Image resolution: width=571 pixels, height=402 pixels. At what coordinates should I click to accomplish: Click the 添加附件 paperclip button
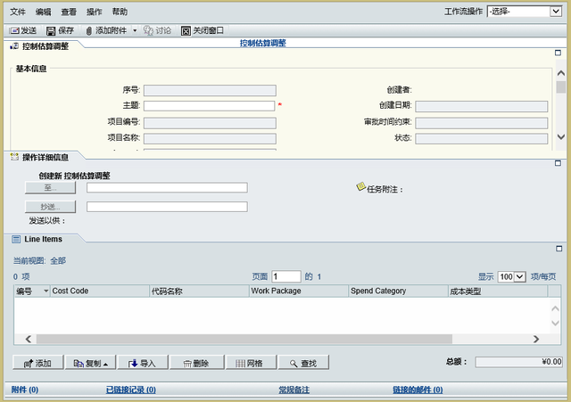(106, 30)
